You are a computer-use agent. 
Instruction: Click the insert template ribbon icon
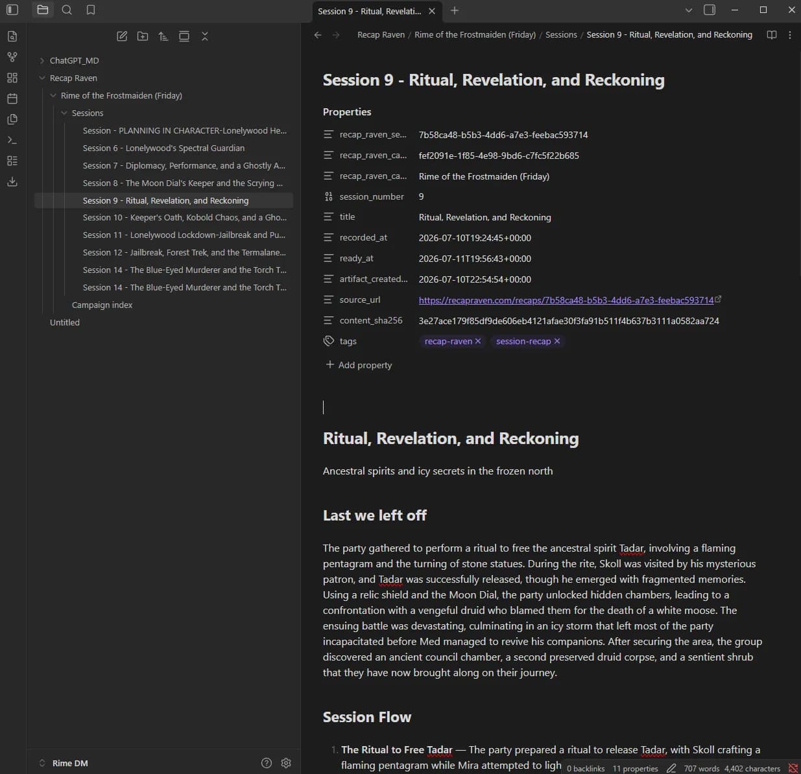click(x=12, y=119)
